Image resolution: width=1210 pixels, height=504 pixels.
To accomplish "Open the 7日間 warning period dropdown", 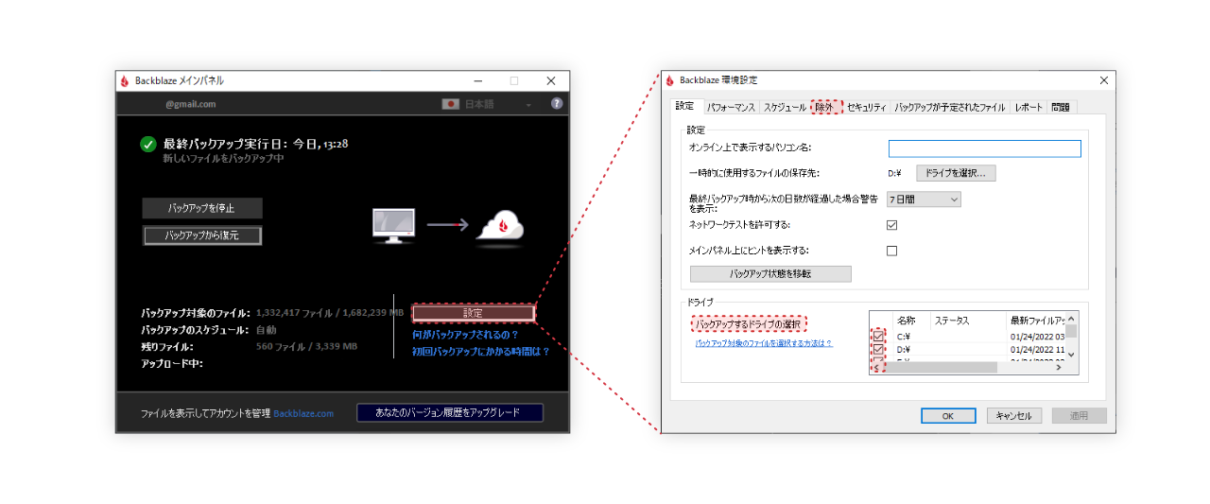I will [x=924, y=200].
